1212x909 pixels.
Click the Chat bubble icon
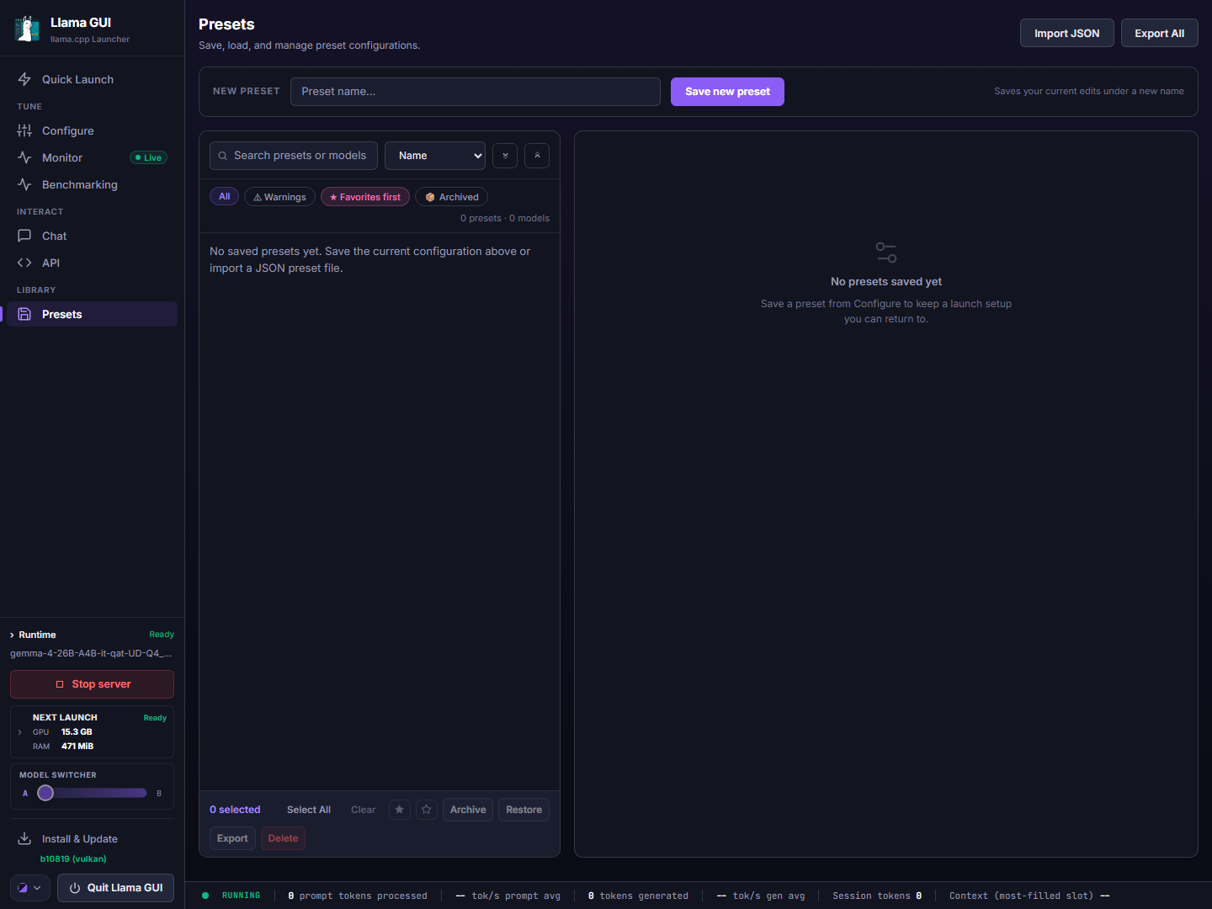point(24,236)
